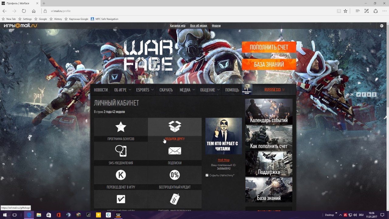Image resolution: width=389 pixels, height=219 pixels.
Task: Open Task View on taskbar
Action: tap(15, 215)
